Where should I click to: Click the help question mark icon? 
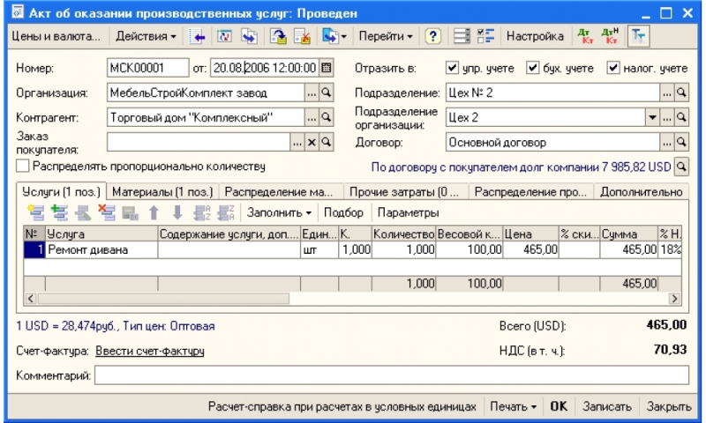point(433,37)
